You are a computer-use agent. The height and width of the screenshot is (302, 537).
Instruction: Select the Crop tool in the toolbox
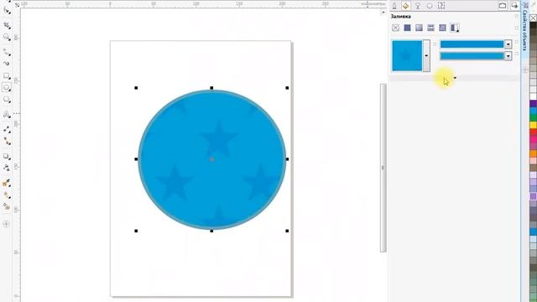point(7,25)
